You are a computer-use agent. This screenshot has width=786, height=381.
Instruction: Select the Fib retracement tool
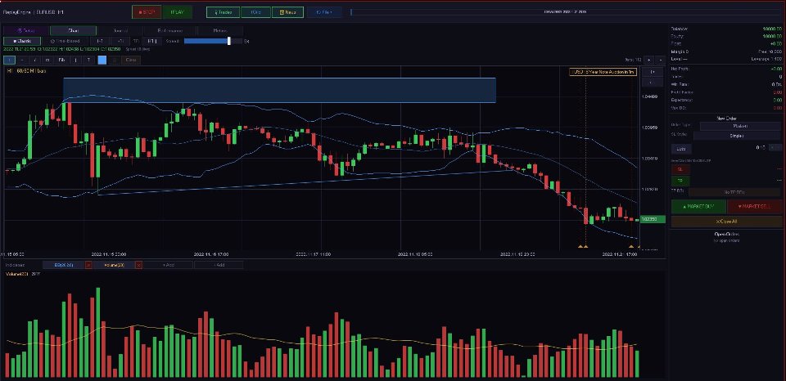[x=61, y=60]
